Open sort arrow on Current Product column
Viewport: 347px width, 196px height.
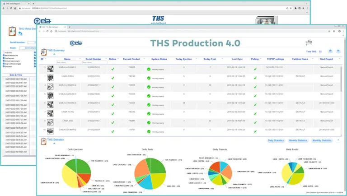pyautogui.click(x=144, y=59)
